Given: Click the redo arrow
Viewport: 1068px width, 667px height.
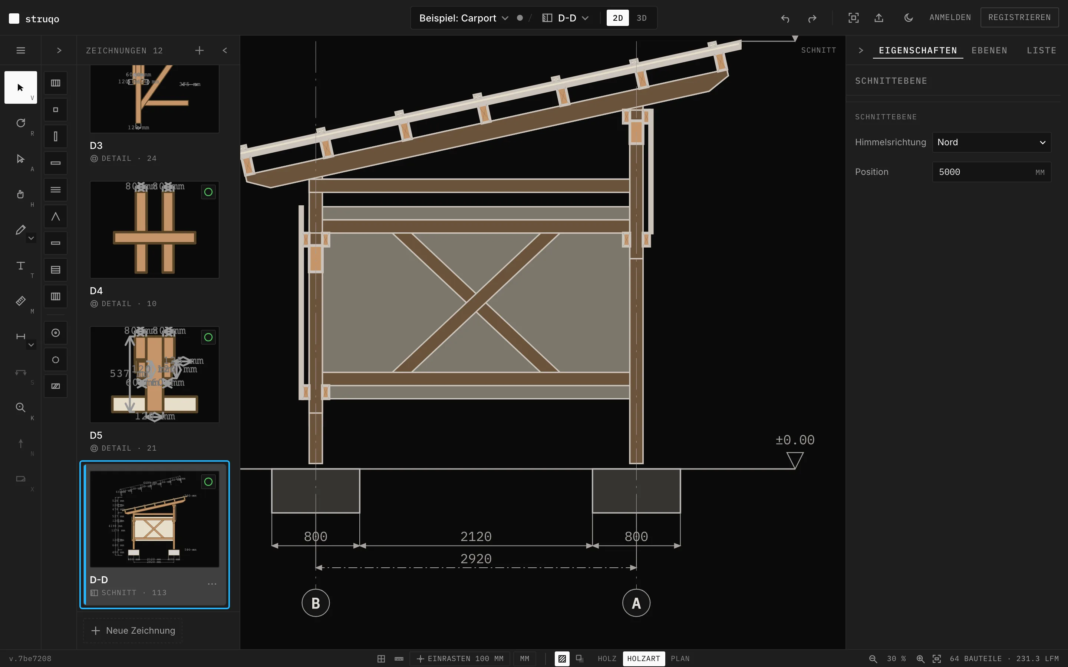Looking at the screenshot, I should [x=812, y=18].
